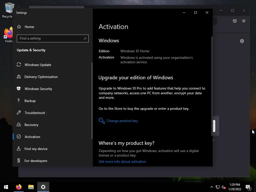The width and height of the screenshot is (256, 192).
Task: Minimize the Settings window
Action: [x=184, y=12]
